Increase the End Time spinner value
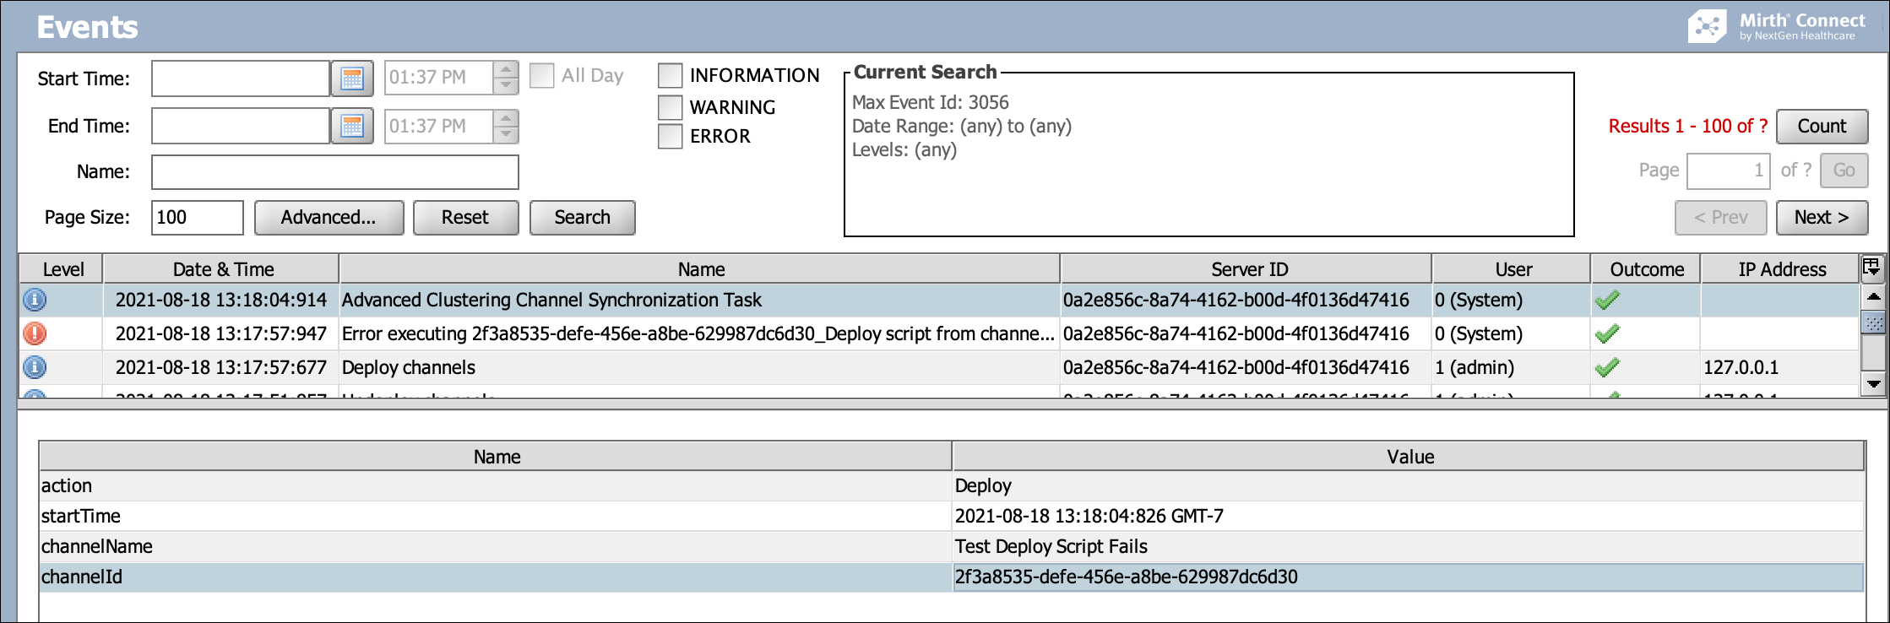1890x623 pixels. (x=506, y=118)
